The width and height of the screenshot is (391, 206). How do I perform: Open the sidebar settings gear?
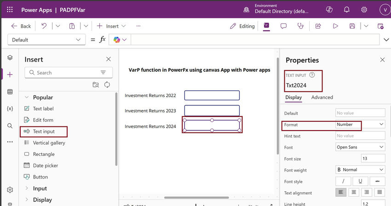(10, 190)
